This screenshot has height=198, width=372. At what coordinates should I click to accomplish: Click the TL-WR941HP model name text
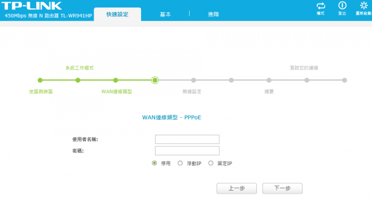coord(76,16)
